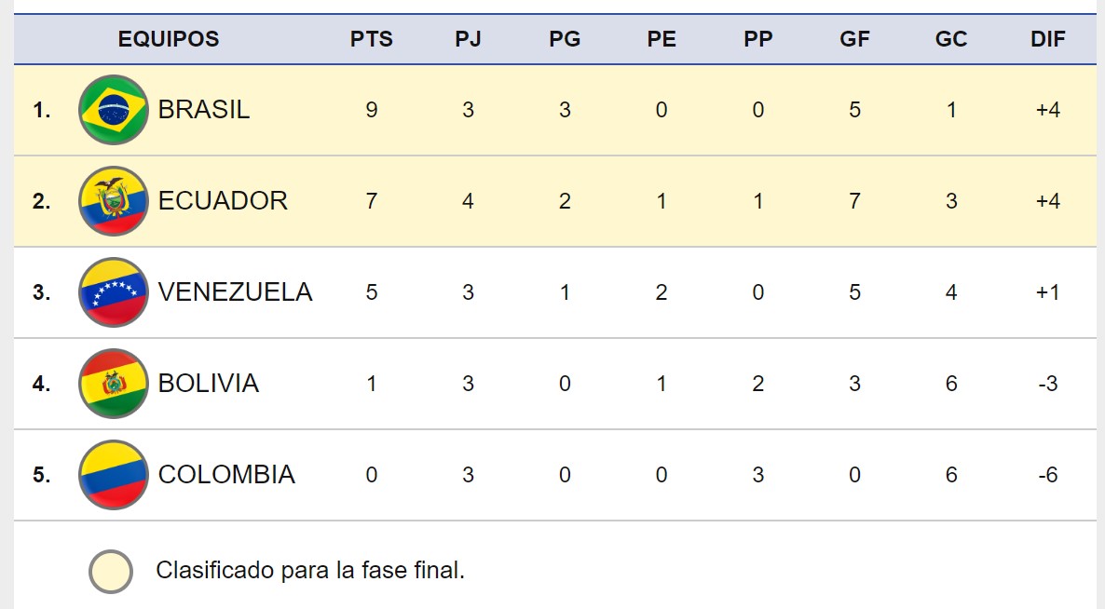Click the Venezuela flag icon
Image resolution: width=1105 pixels, height=609 pixels.
(114, 292)
